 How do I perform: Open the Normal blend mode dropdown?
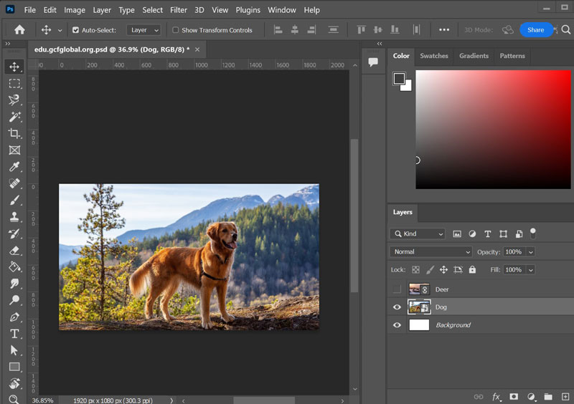tap(430, 252)
